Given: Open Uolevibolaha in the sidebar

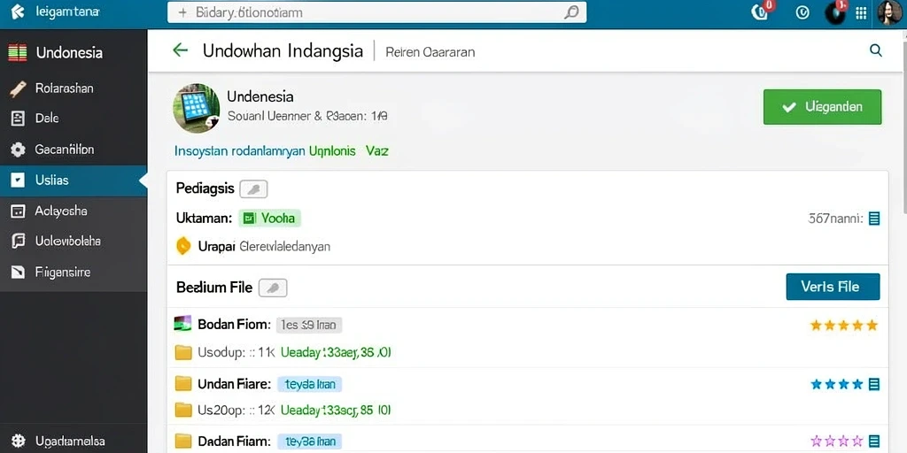Looking at the screenshot, I should pos(74,241).
